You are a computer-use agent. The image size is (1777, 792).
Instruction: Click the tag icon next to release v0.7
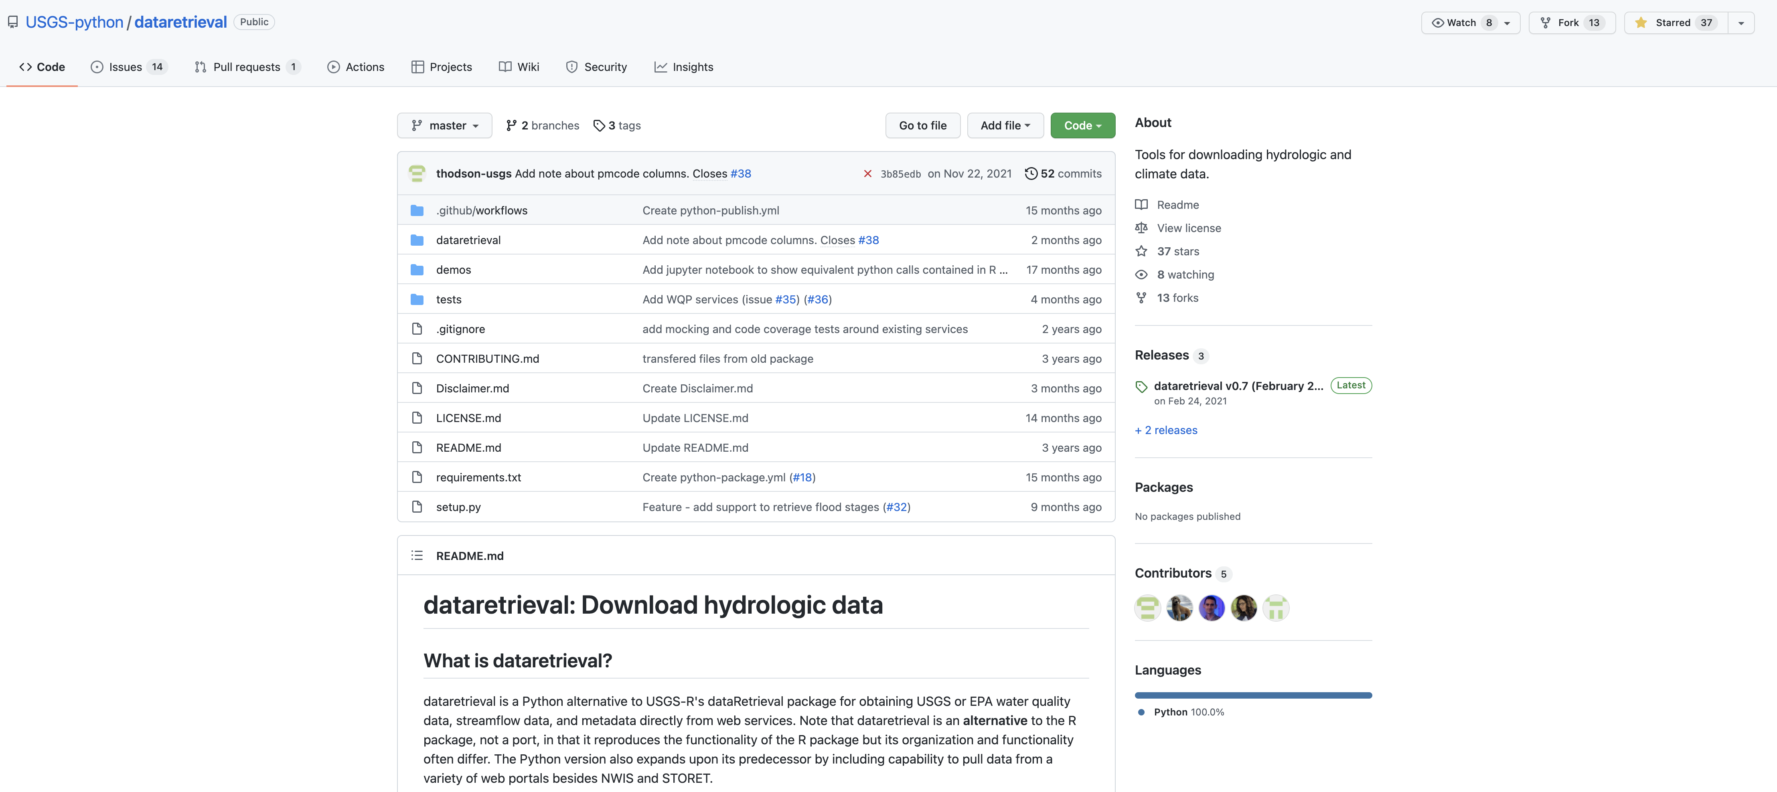tap(1142, 387)
